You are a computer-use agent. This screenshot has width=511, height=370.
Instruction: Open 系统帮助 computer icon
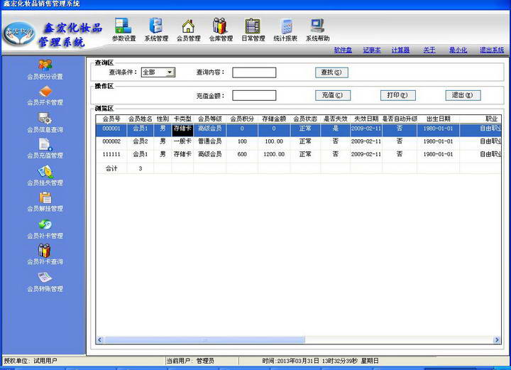click(317, 27)
